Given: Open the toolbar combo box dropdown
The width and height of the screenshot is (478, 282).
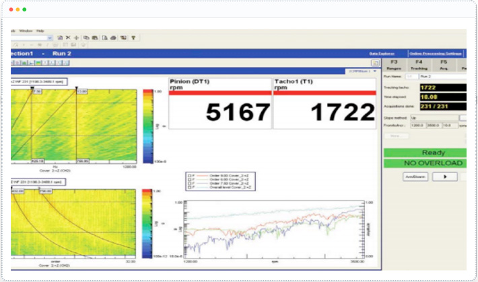Looking at the screenshot, I should (48, 38).
